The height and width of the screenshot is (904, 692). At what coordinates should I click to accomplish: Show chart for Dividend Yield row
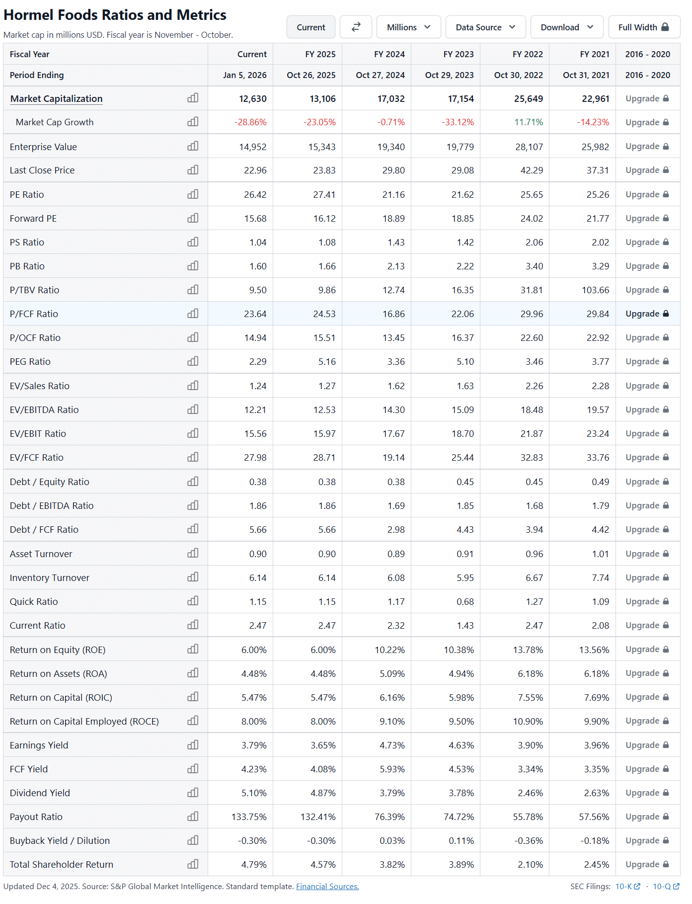tap(193, 792)
